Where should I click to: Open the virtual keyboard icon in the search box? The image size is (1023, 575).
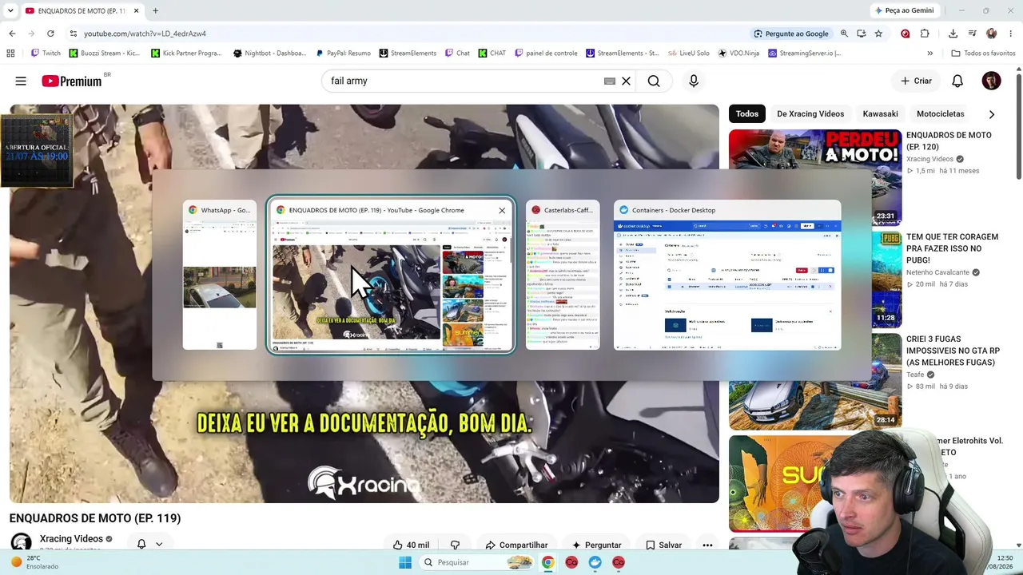click(x=610, y=81)
